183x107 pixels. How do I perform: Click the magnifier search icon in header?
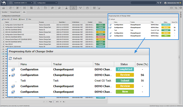click(158, 3)
